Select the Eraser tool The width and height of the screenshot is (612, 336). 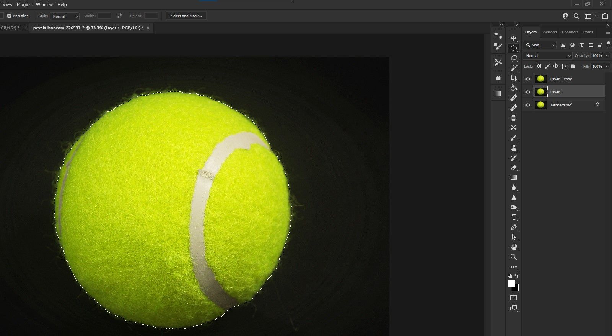(514, 167)
